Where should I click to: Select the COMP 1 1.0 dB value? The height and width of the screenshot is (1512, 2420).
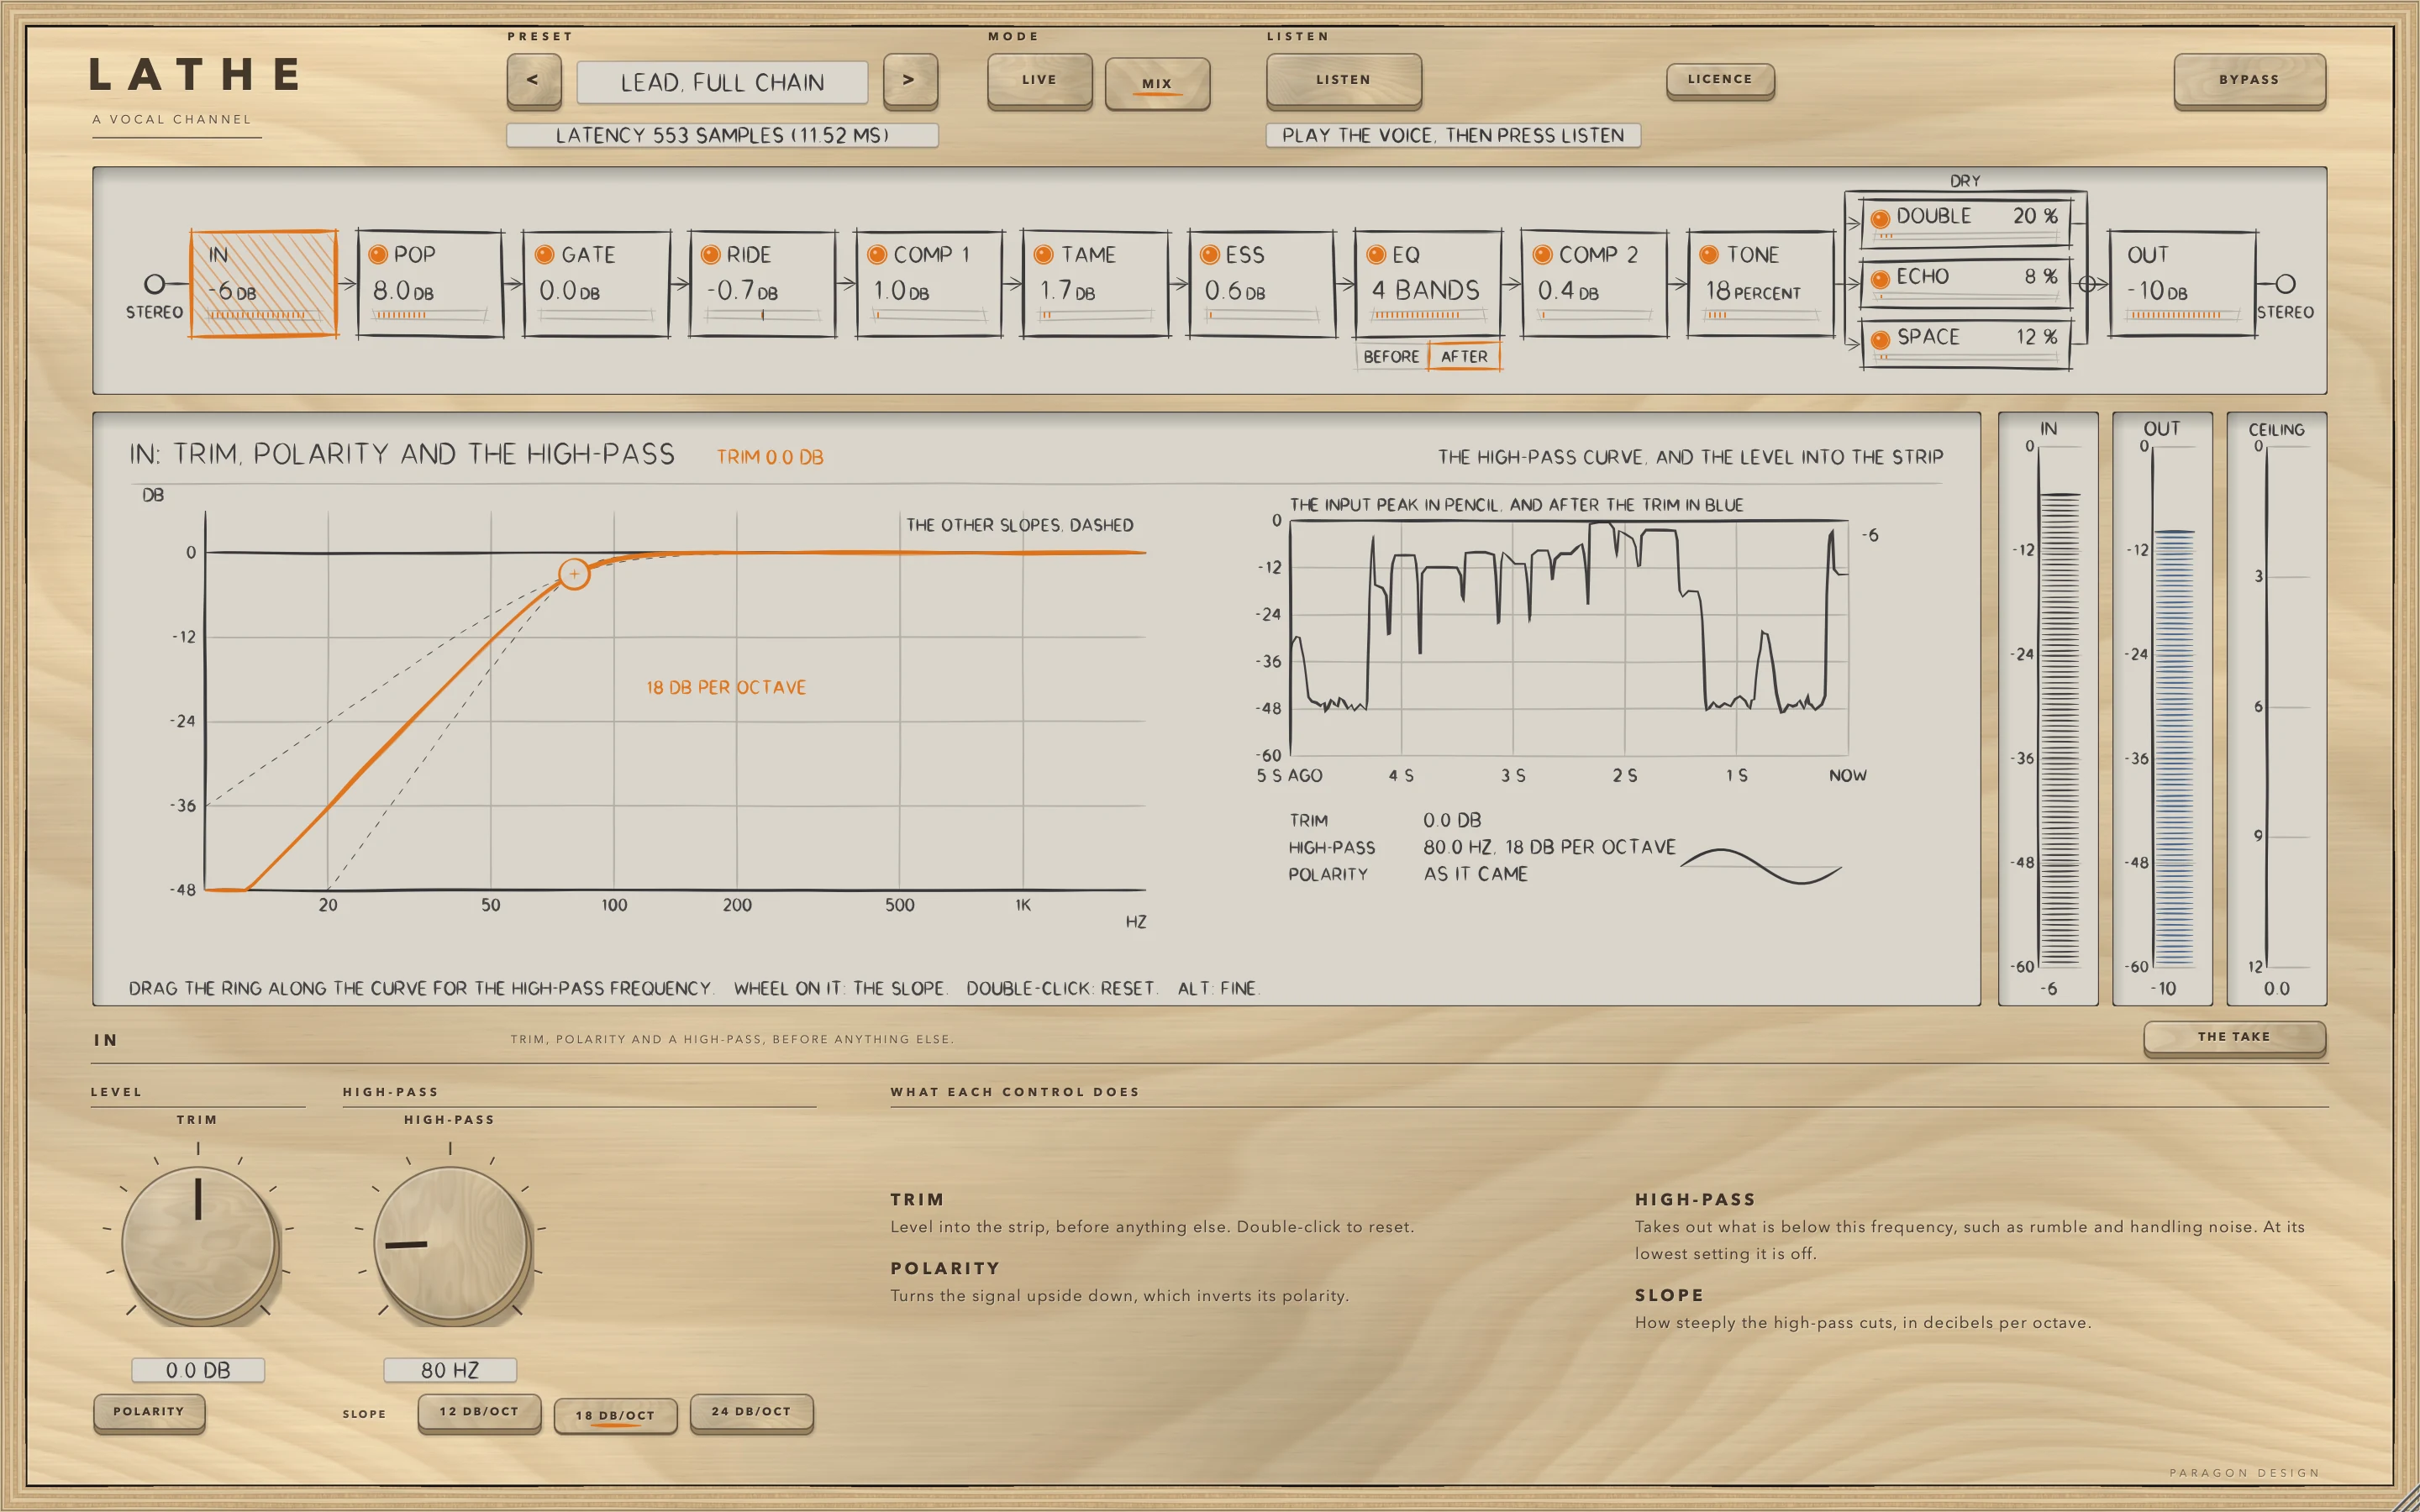pyautogui.click(x=901, y=291)
